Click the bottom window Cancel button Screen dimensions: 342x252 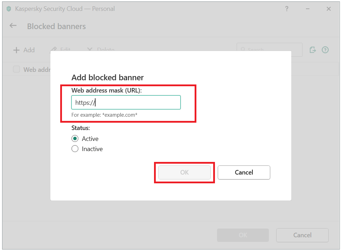tap(302, 235)
